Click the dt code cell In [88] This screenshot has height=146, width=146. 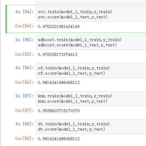tap(91, 126)
